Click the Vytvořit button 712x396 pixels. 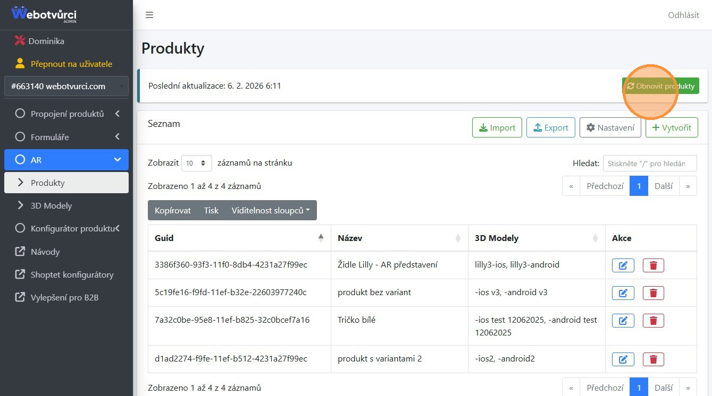pyautogui.click(x=672, y=127)
